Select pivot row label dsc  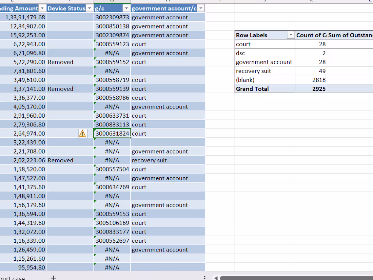265,53
